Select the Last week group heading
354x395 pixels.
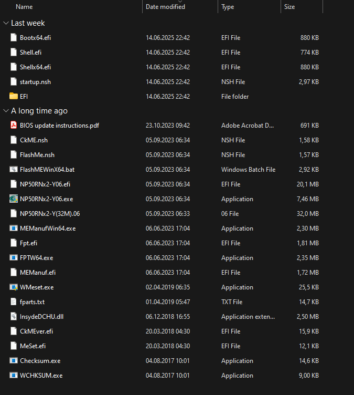click(x=28, y=23)
